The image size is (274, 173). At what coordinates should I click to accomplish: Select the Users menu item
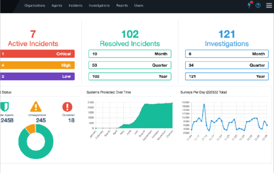[x=139, y=5]
